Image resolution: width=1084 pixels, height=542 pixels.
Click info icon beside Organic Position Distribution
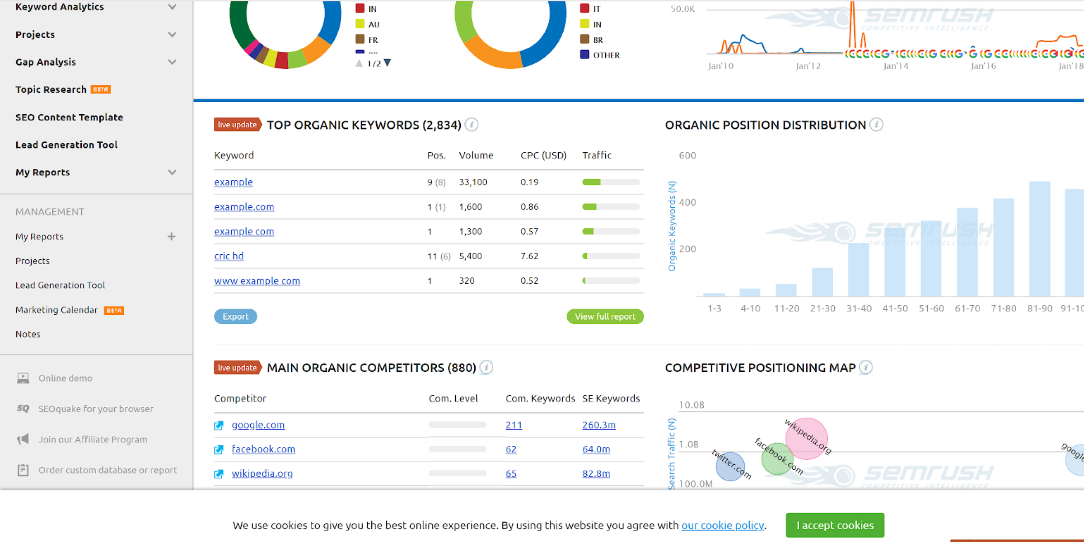(876, 125)
